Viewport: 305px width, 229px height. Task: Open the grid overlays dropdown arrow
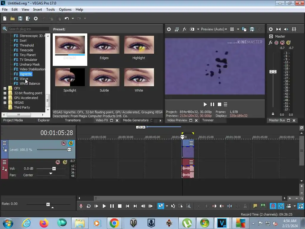(238, 29)
